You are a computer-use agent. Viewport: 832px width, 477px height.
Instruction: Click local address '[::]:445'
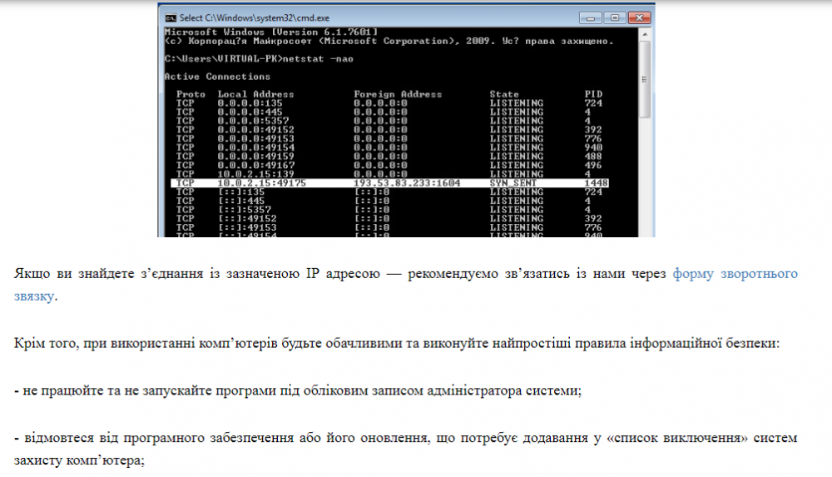(241, 201)
